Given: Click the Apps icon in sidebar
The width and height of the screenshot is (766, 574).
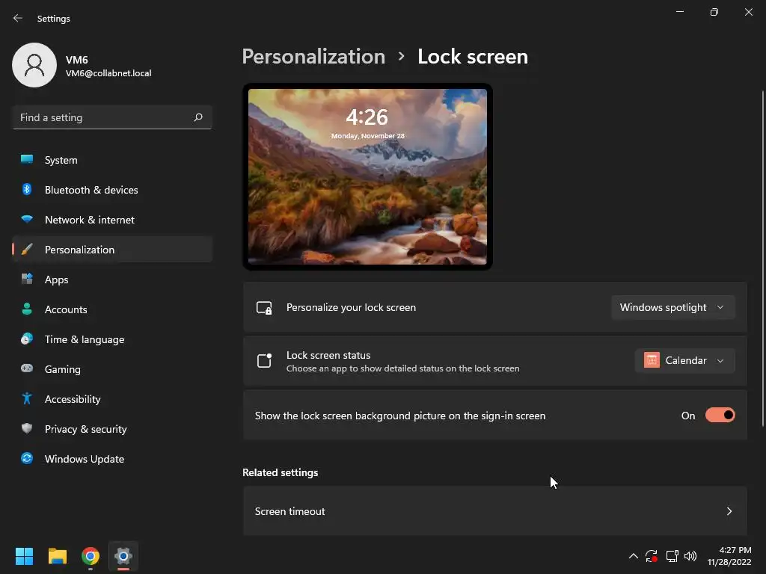Looking at the screenshot, I should tap(27, 280).
